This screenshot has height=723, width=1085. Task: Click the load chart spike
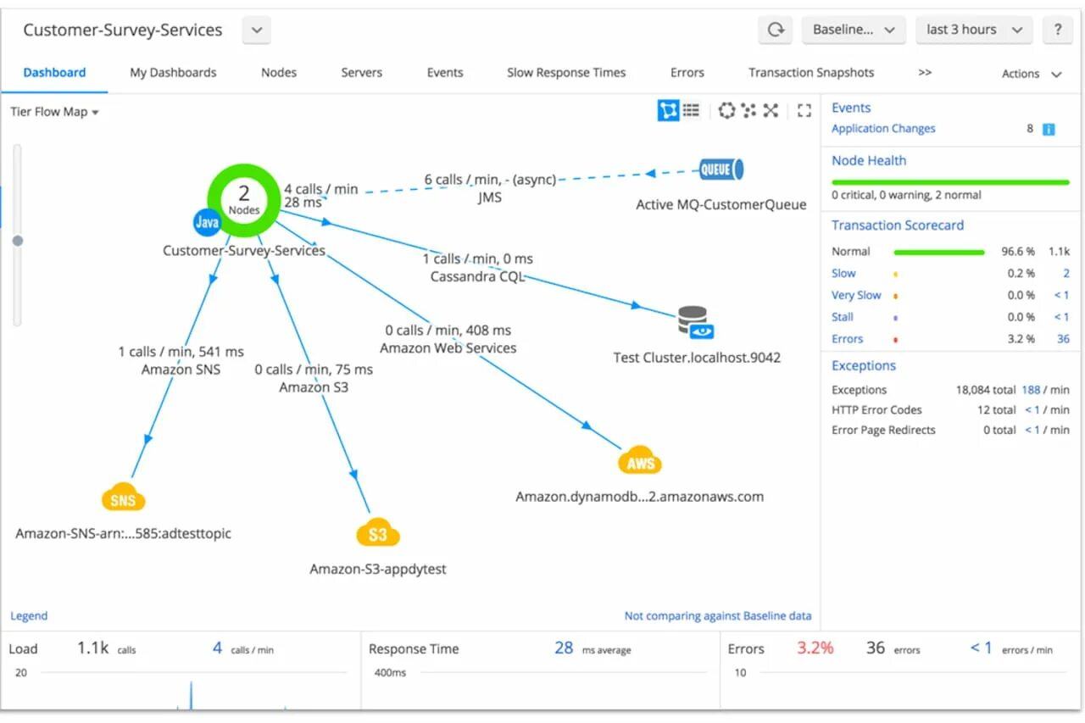pos(191,695)
